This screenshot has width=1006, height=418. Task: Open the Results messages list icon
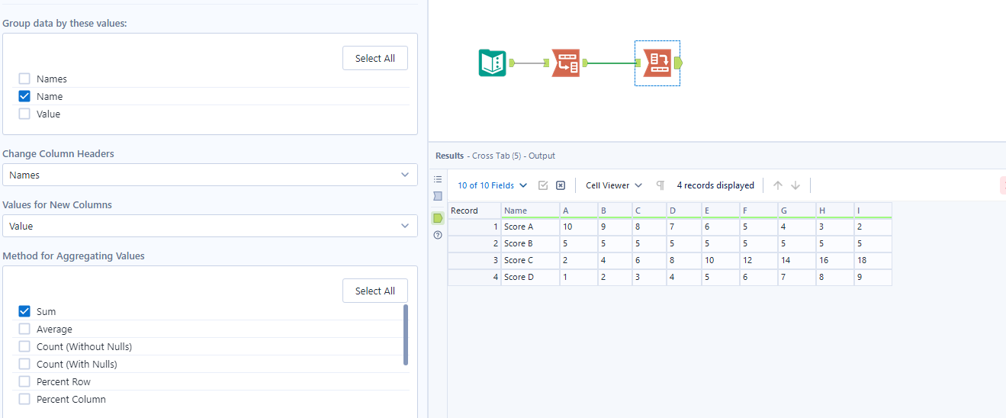tap(438, 179)
